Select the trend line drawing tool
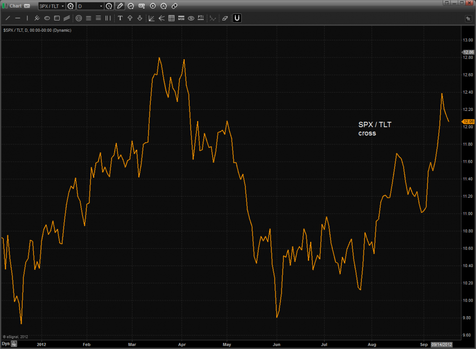The image size is (476, 349). tap(8, 18)
